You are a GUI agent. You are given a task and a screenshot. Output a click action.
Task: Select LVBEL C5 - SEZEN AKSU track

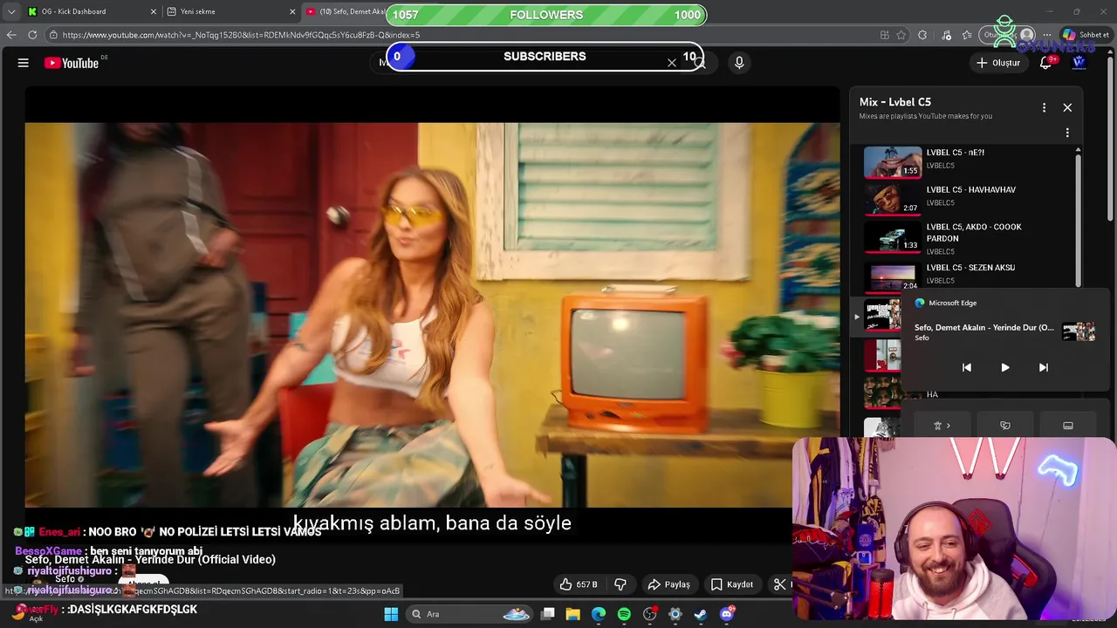tap(967, 275)
